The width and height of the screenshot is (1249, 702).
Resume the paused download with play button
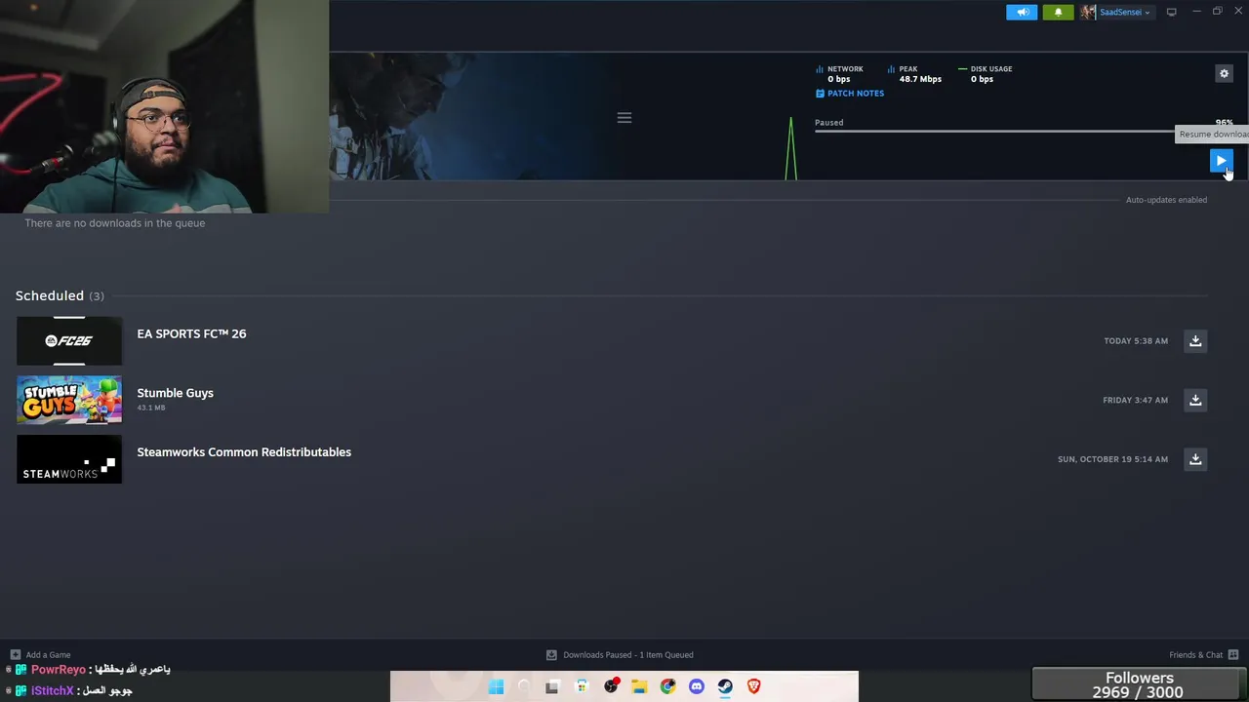coord(1221,161)
